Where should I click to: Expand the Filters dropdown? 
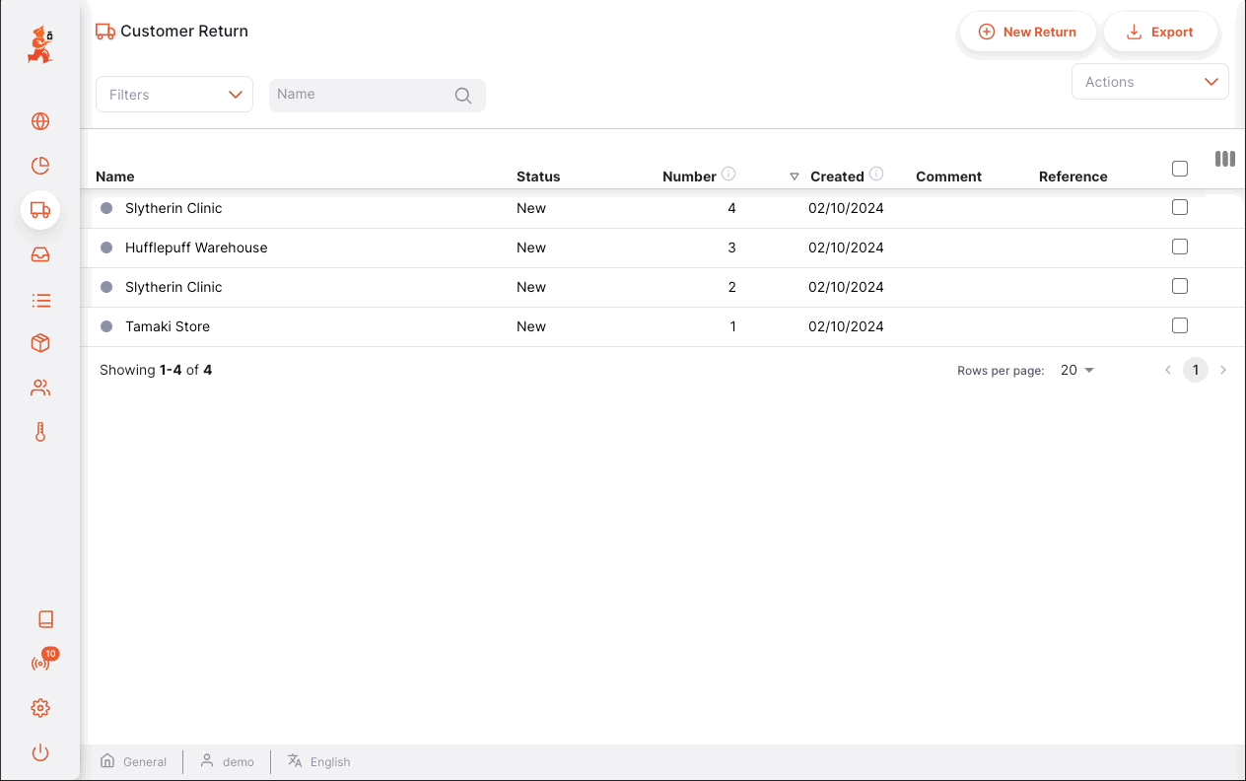point(174,95)
